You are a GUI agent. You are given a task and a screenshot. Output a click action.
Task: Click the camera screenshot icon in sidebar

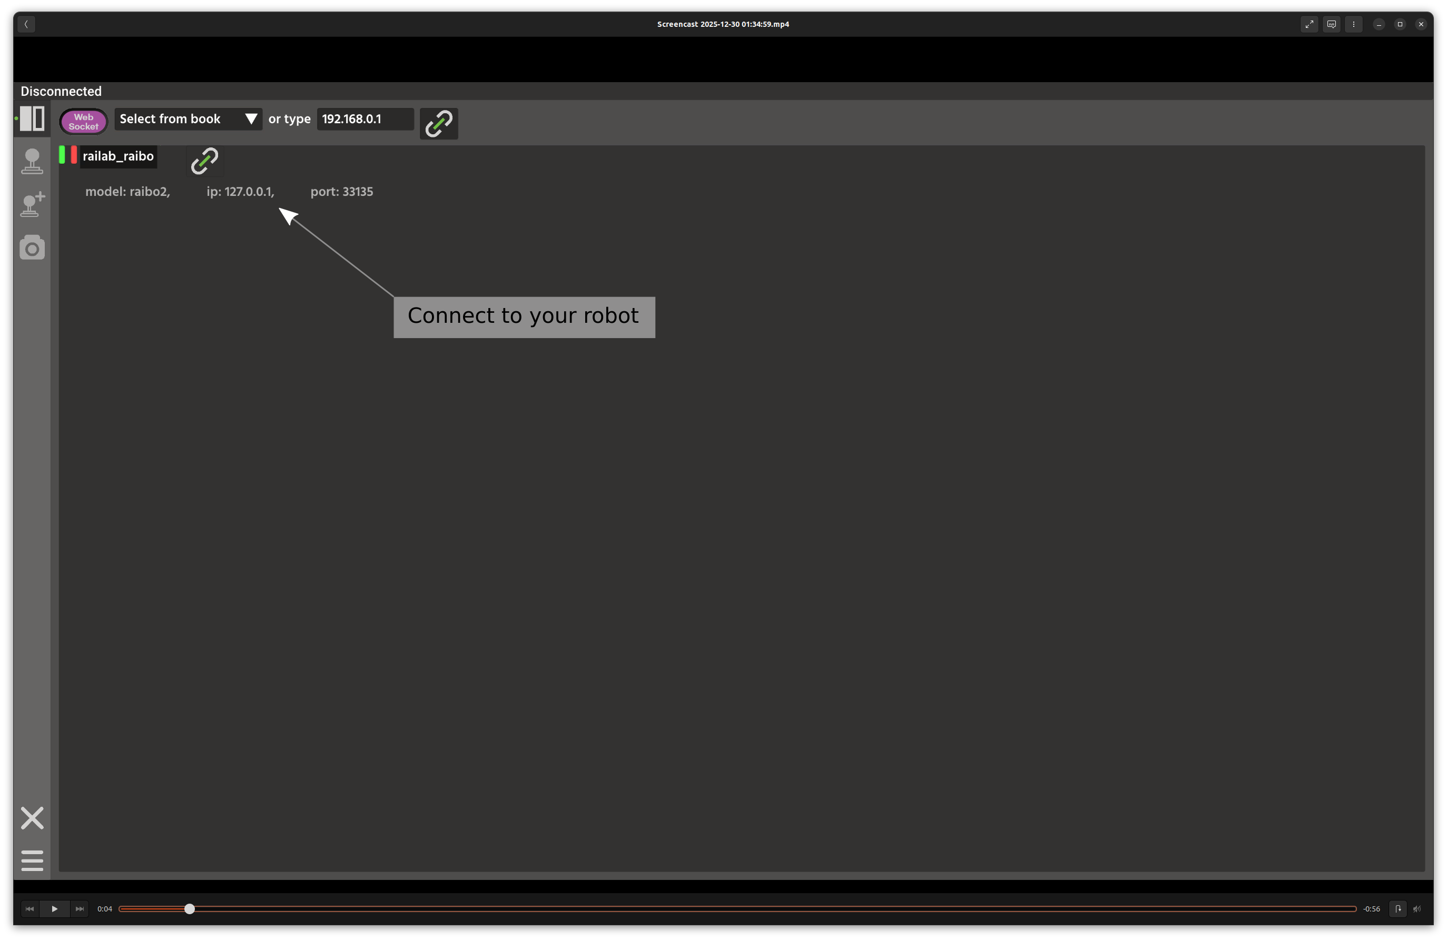click(x=32, y=248)
